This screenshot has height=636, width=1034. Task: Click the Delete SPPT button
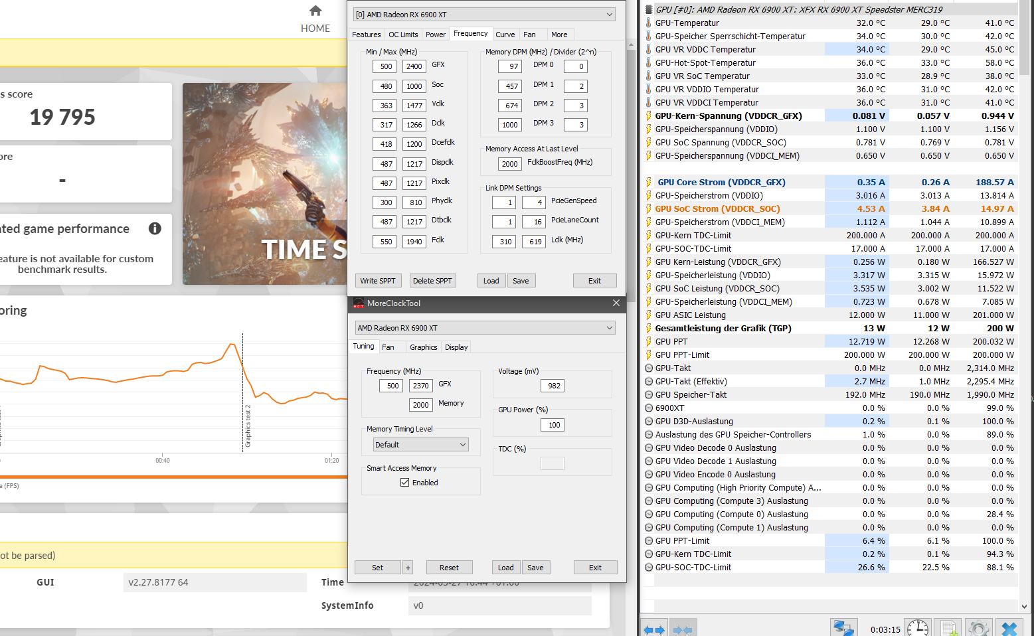pos(432,281)
